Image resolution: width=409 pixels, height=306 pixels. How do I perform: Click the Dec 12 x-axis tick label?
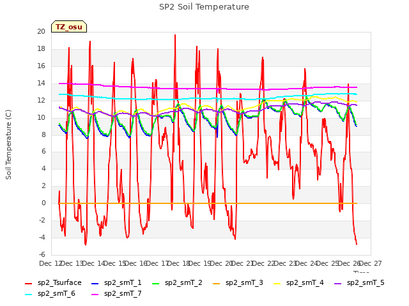click(50, 263)
